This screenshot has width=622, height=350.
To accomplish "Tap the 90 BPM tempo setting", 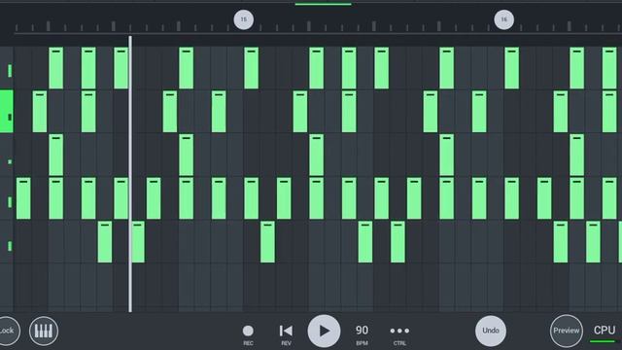I will 362,334.
